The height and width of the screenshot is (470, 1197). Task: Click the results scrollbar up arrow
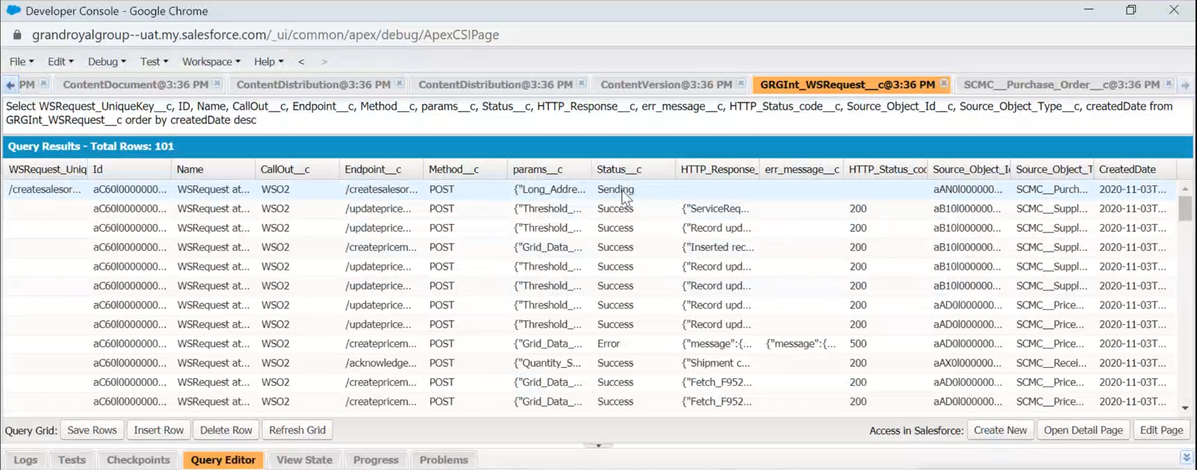pyautogui.click(x=1185, y=189)
